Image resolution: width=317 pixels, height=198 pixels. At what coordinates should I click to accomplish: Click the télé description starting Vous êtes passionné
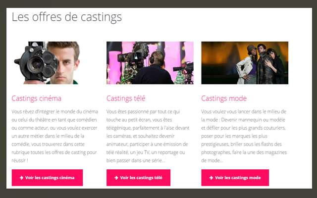pos(148,136)
